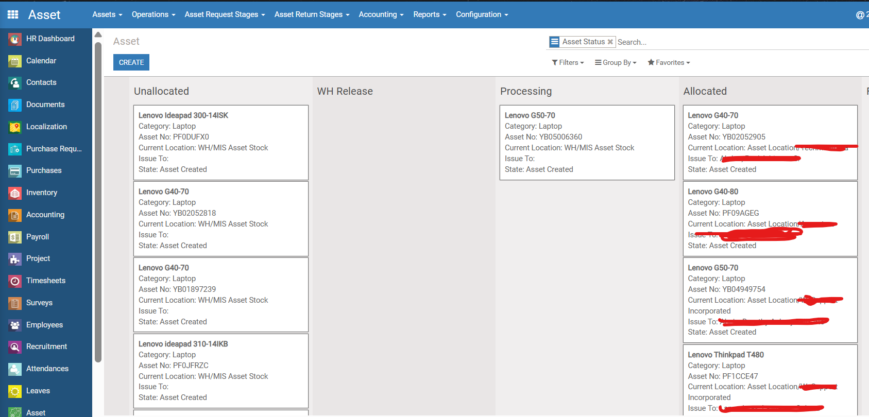The width and height of the screenshot is (869, 417).
Task: Open the Payroll app icon
Action: pyautogui.click(x=15, y=237)
